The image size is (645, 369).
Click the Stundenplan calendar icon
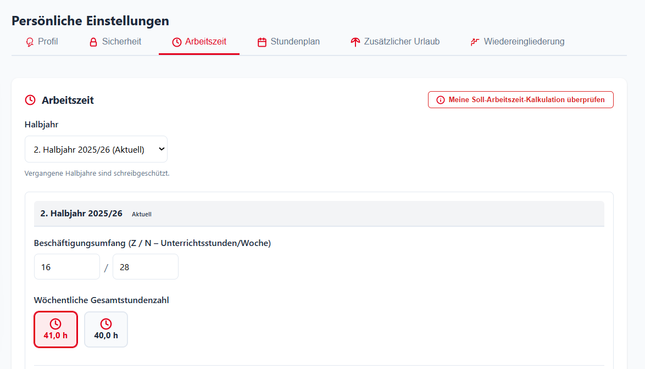(262, 42)
